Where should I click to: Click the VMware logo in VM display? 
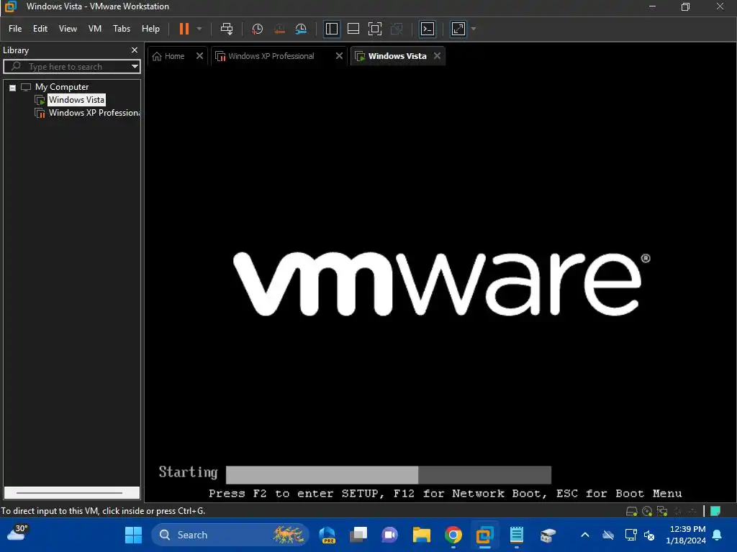pyautogui.click(x=441, y=284)
